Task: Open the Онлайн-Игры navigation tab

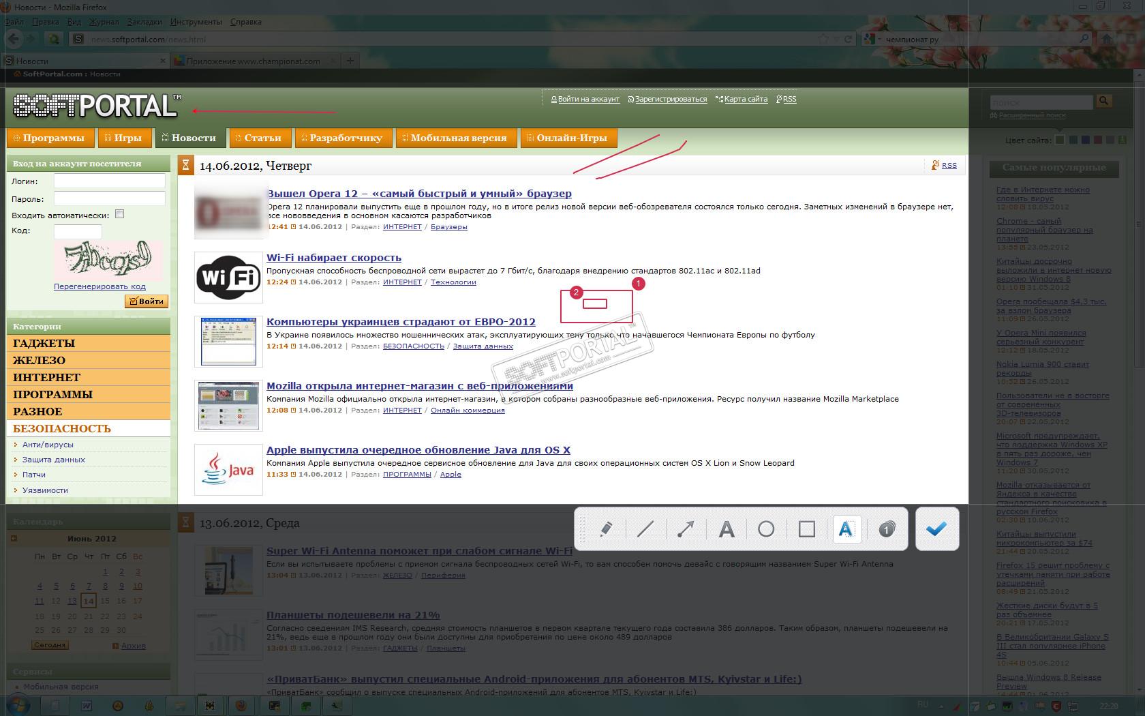Action: coord(568,138)
